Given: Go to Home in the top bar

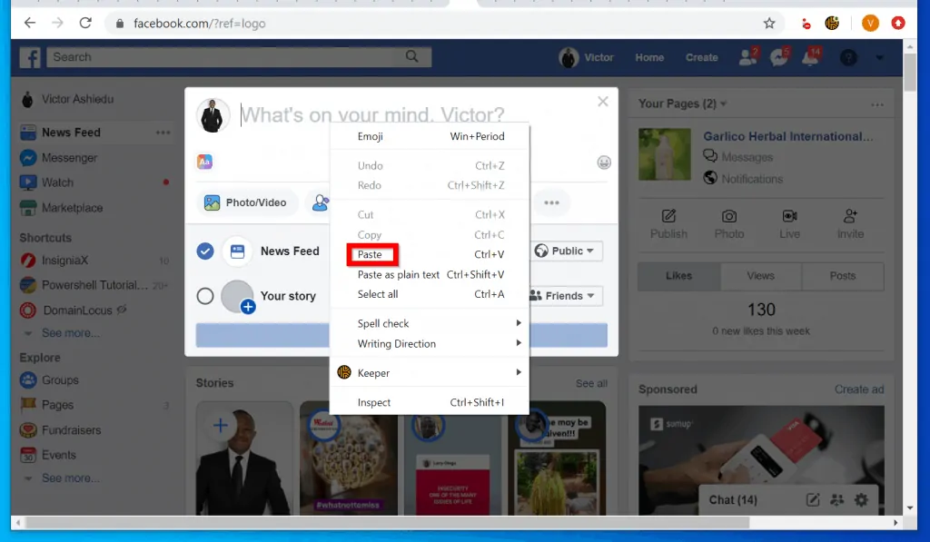Looking at the screenshot, I should [x=649, y=57].
